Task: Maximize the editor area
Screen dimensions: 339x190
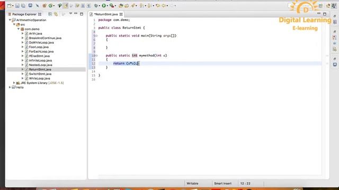Action: pos(325,14)
